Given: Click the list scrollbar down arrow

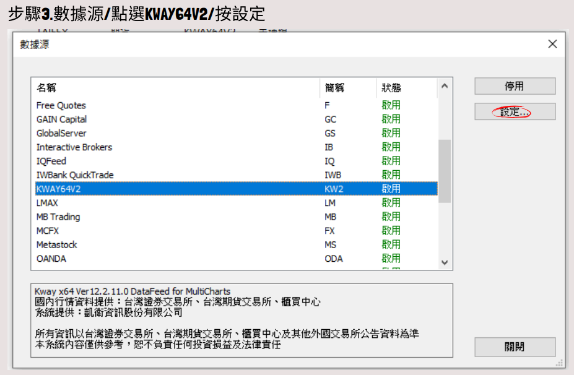Looking at the screenshot, I should coord(445,262).
